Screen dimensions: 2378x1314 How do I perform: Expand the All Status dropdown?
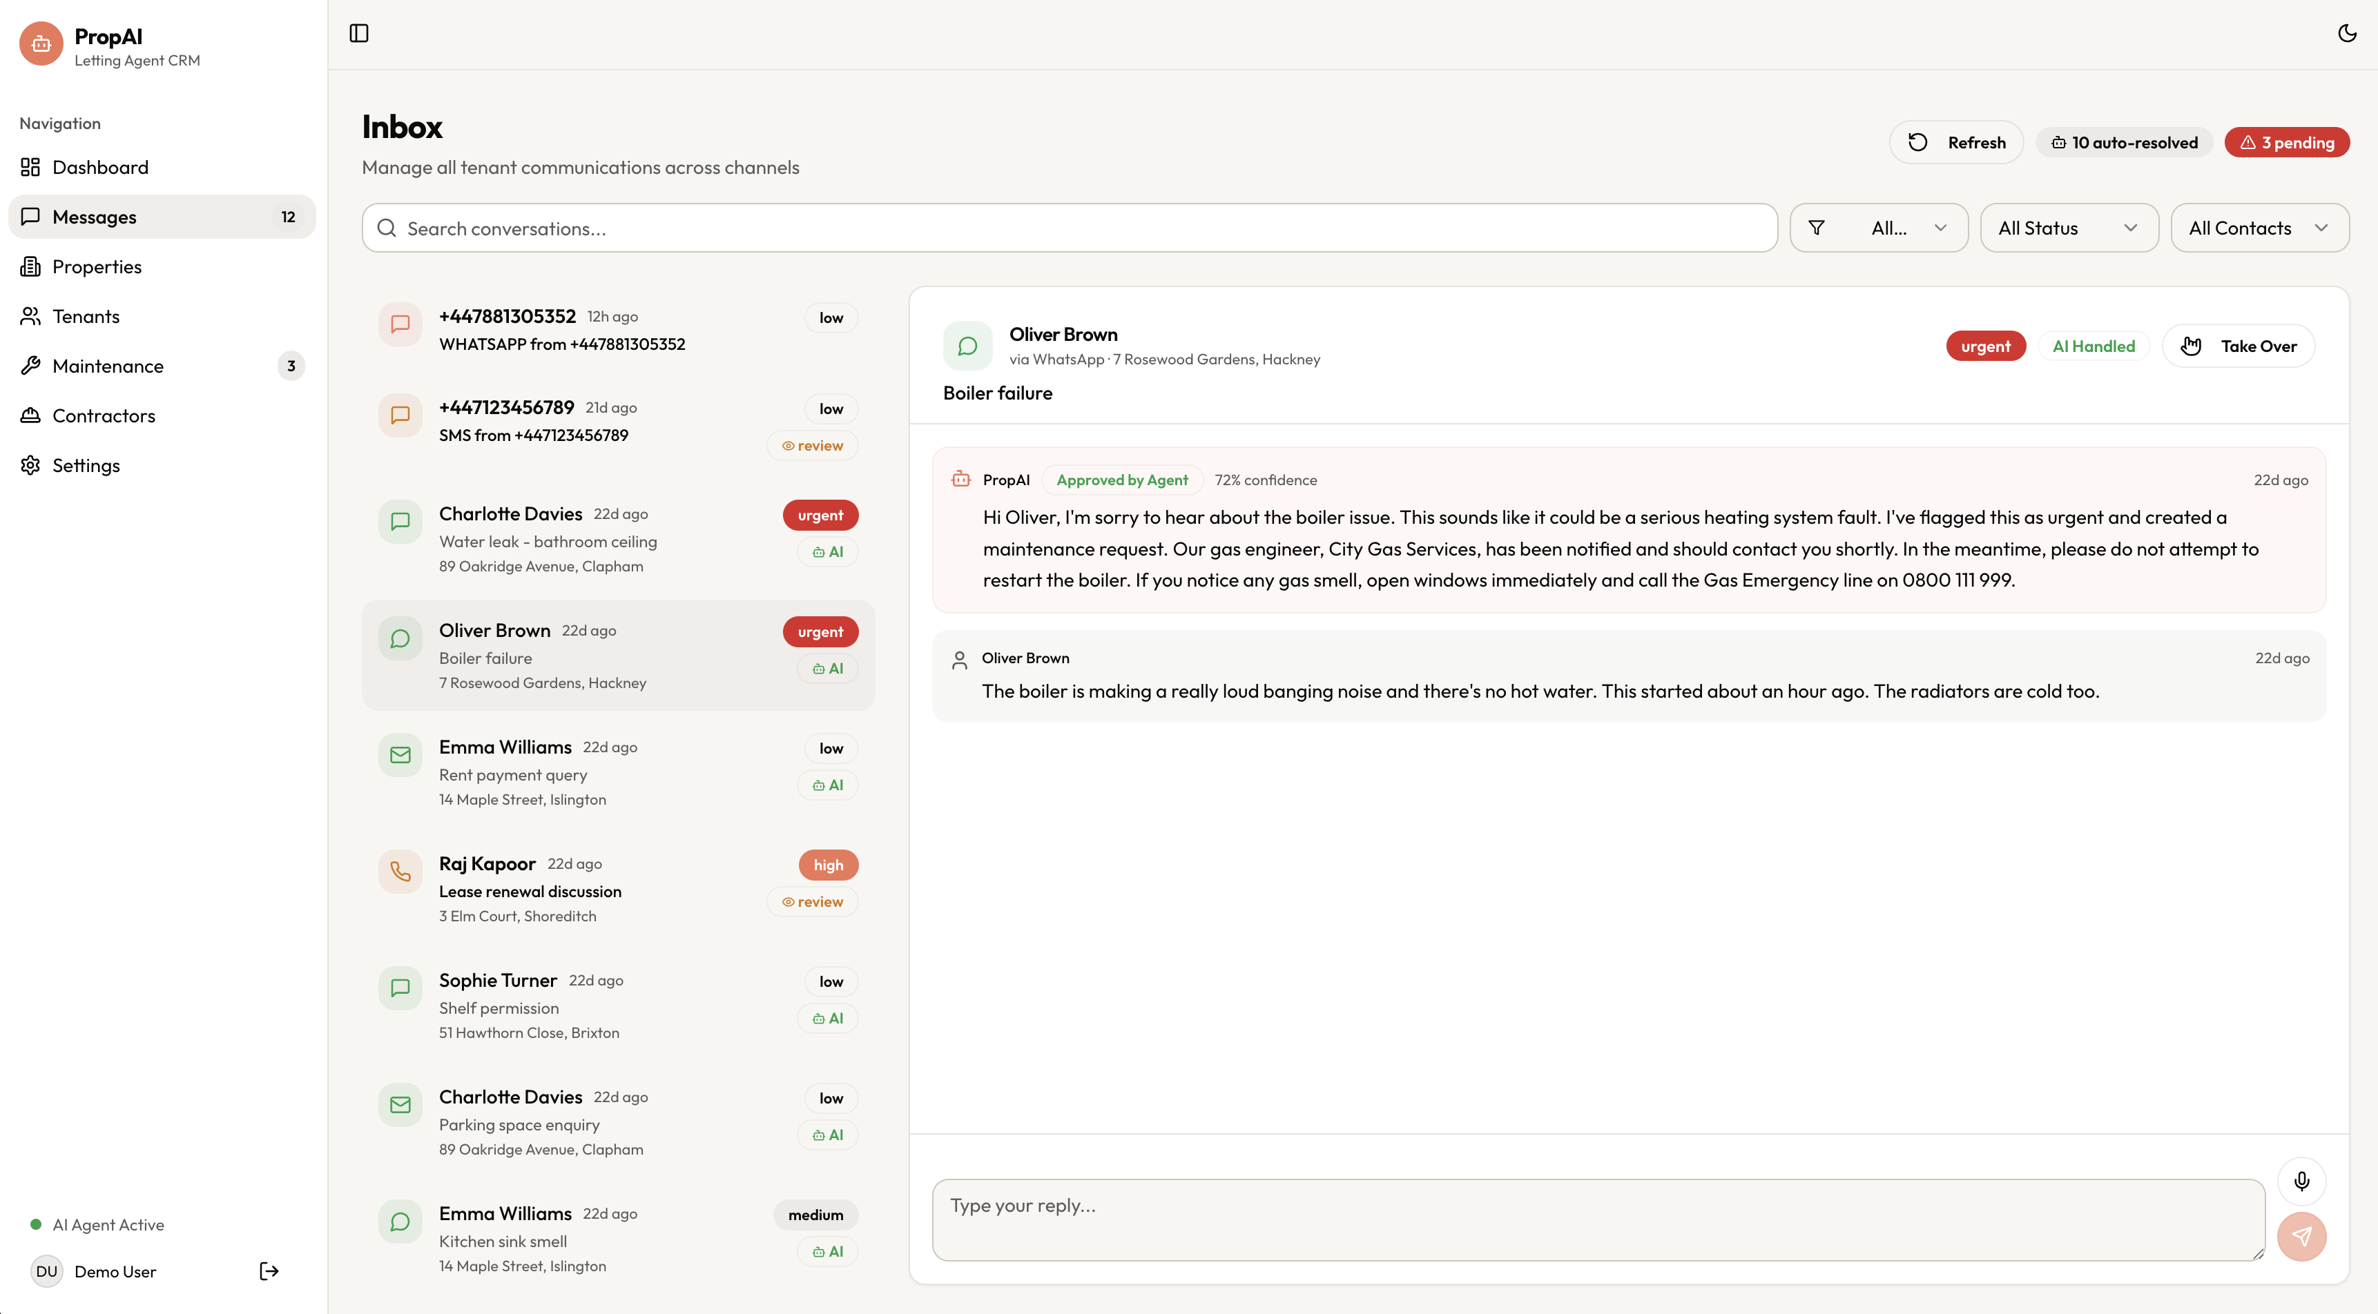pos(2068,228)
